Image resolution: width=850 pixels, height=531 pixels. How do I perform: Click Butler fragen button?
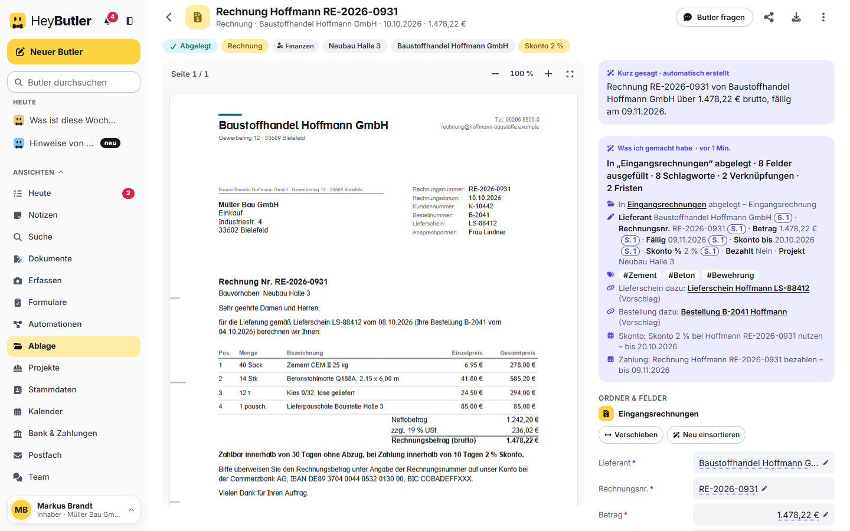click(x=714, y=17)
